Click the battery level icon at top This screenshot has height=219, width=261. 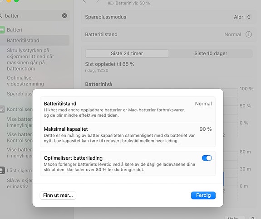(110, 3)
